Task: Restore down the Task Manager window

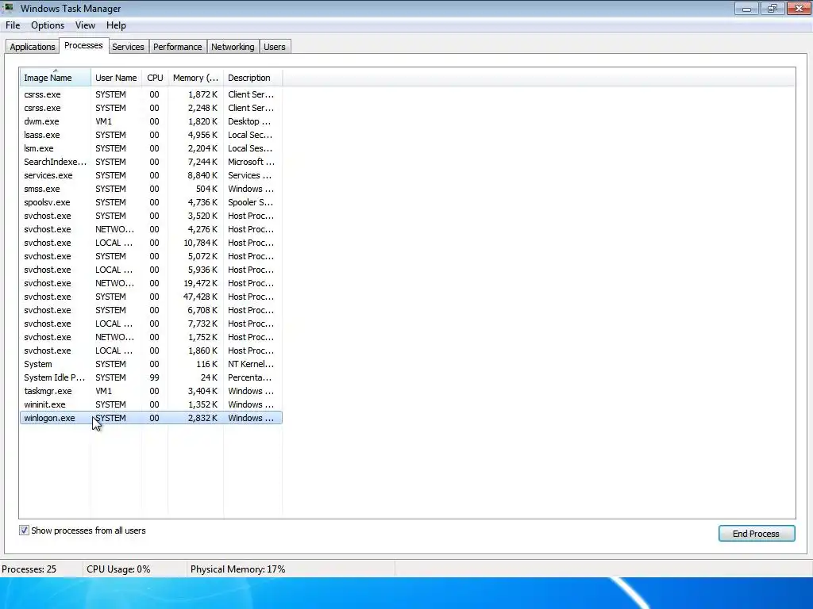Action: tap(773, 8)
